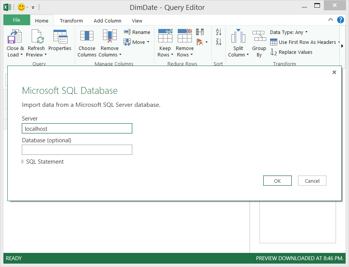Open the Help question mark icon
The width and height of the screenshot is (349, 267).
[341, 20]
